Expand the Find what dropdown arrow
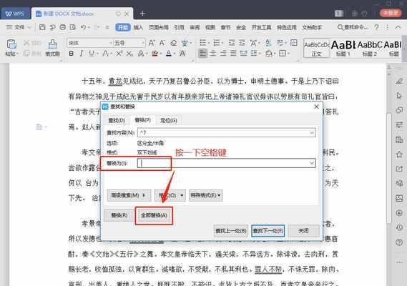This screenshot has width=407, height=286. (x=312, y=132)
